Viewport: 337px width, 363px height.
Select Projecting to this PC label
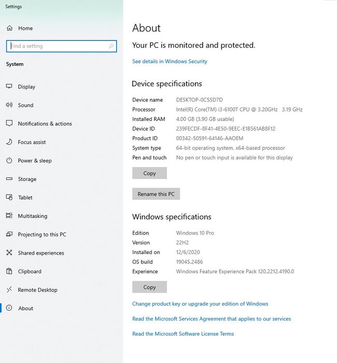coord(42,234)
